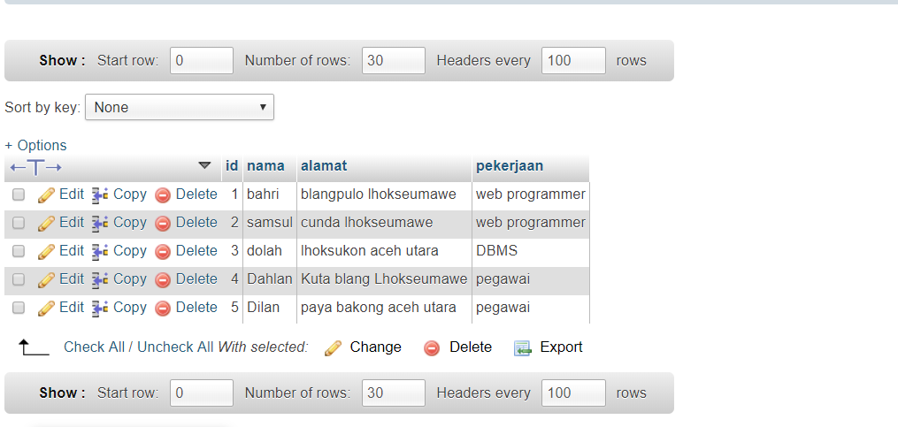The height and width of the screenshot is (427, 898).
Task: Tick the checkbox for the bahri row
Action: 19,194
